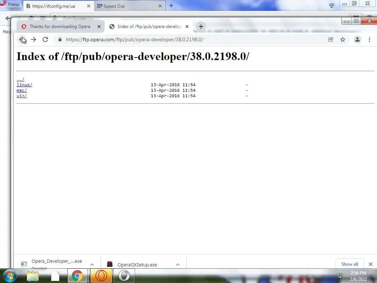Switch to 'Thanks for downloading Opera' tab
The height and width of the screenshot is (283, 377).
point(60,27)
